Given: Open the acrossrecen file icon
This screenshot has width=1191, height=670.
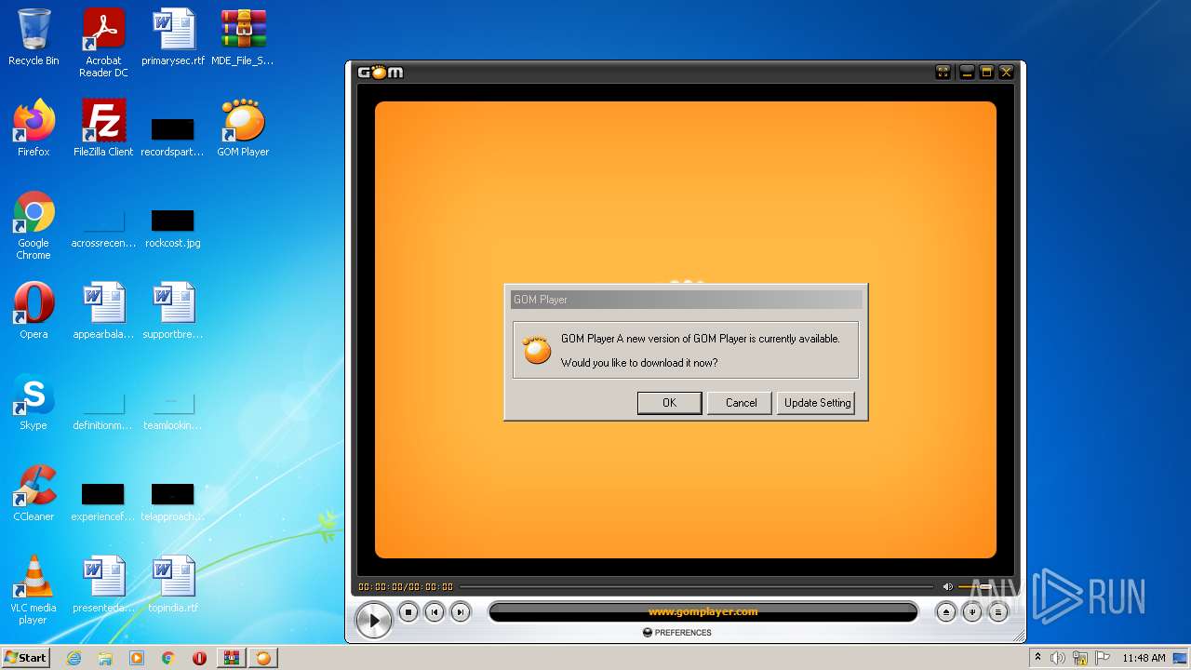Looking at the screenshot, I should [x=103, y=229].
